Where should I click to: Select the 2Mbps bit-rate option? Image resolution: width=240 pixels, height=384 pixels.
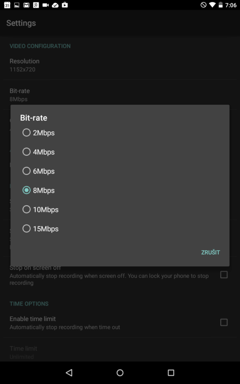pyautogui.click(x=120, y=133)
